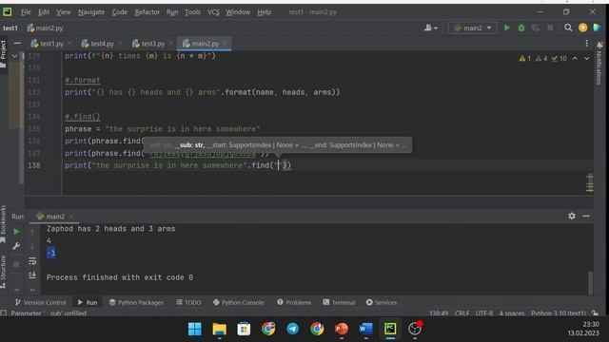This screenshot has height=342, width=609.
Task: Open the run configuration wrench settings
Action: 16,246
